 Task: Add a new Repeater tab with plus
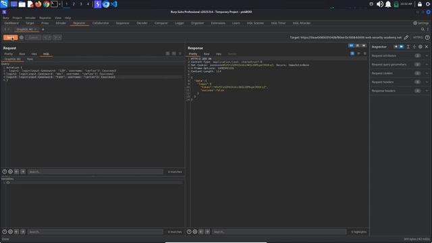coord(43,29)
